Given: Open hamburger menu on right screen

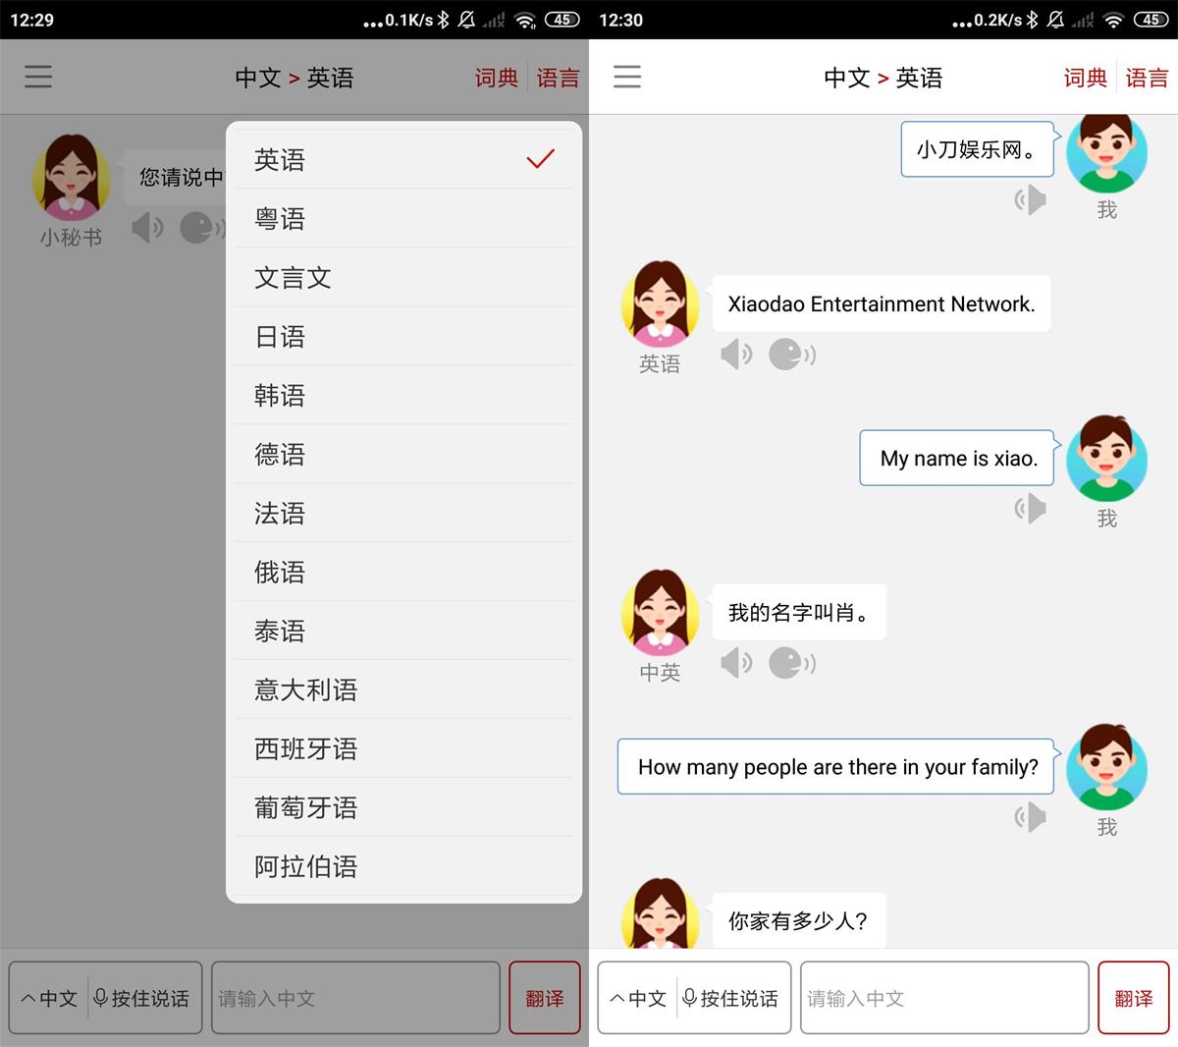Looking at the screenshot, I should click(627, 77).
